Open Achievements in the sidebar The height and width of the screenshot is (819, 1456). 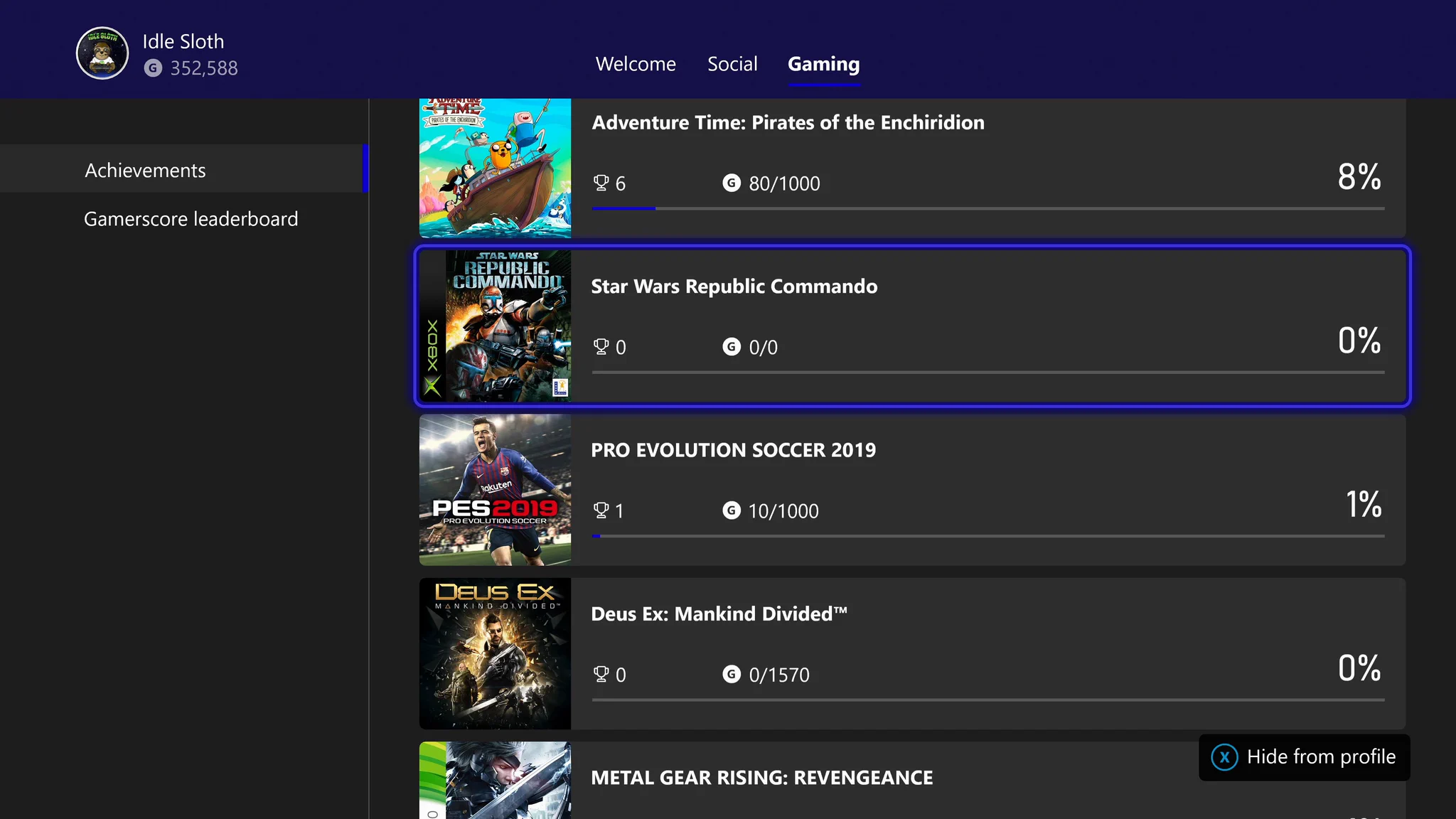184,169
